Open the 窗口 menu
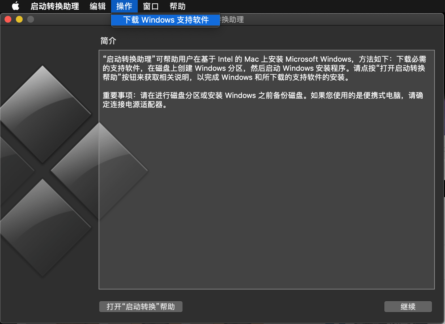 (151, 6)
